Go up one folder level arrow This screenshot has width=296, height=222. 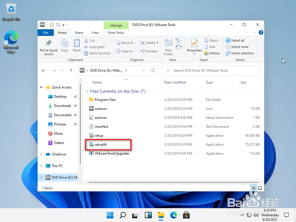pyautogui.click(x=71, y=71)
